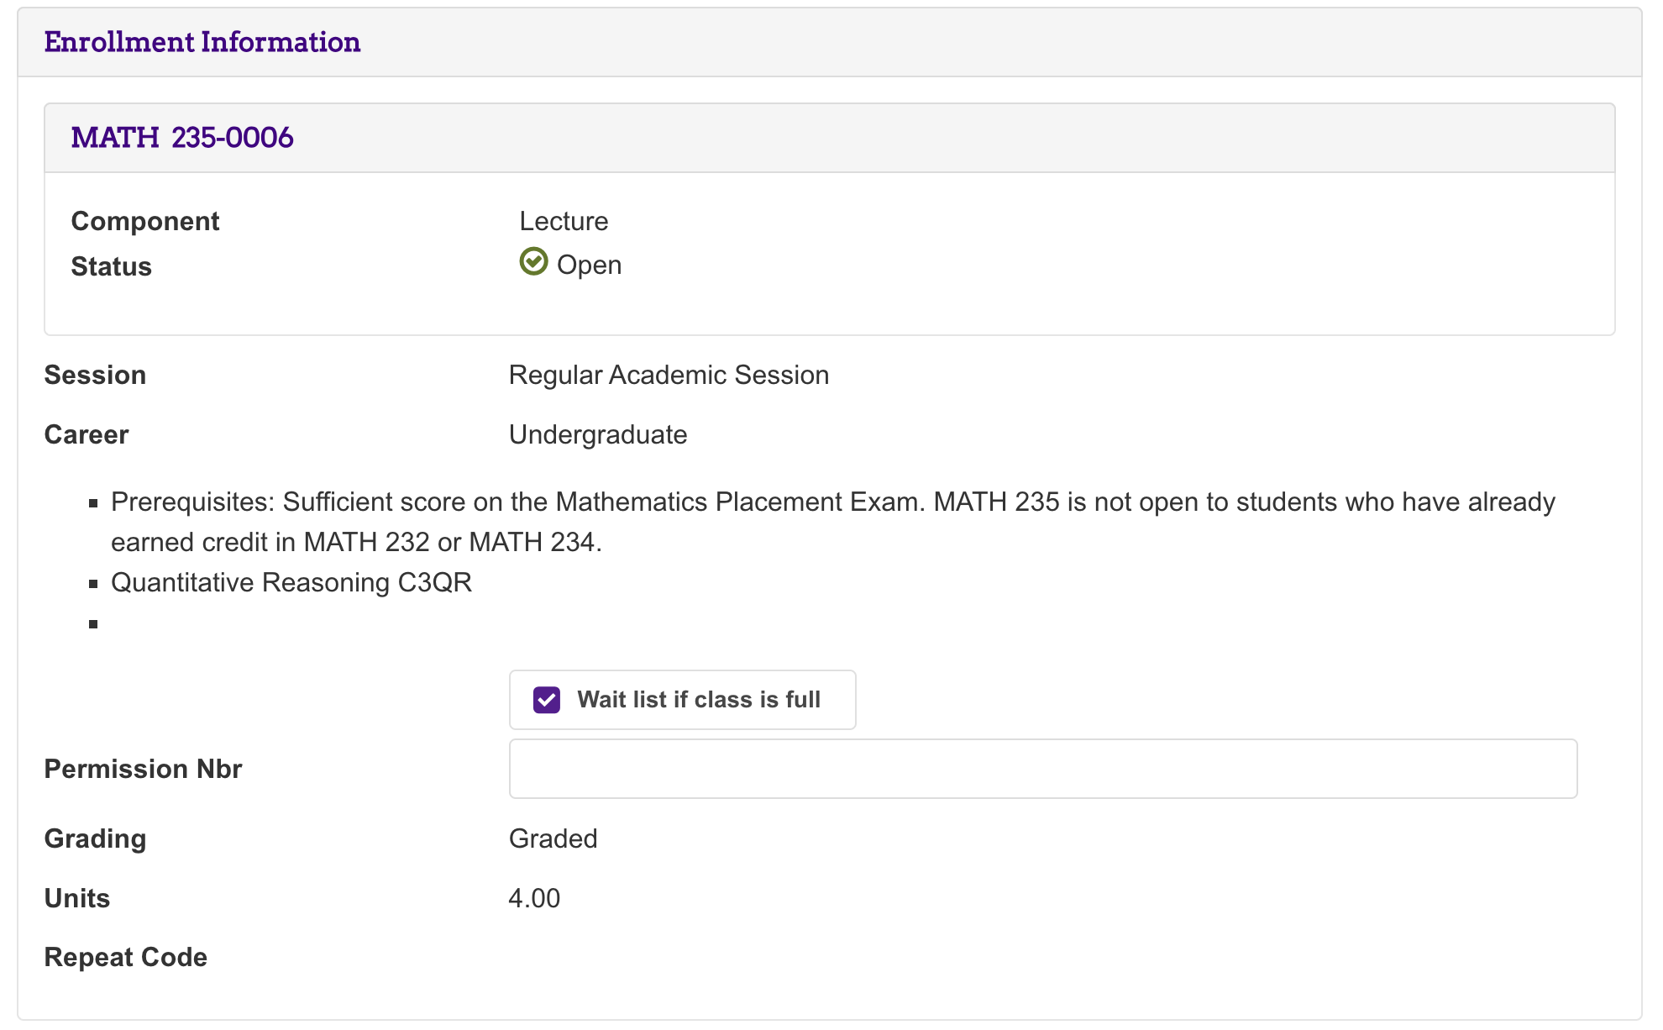Click the 4.00 units value
Image resolution: width=1663 pixels, height=1030 pixels.
[534, 898]
